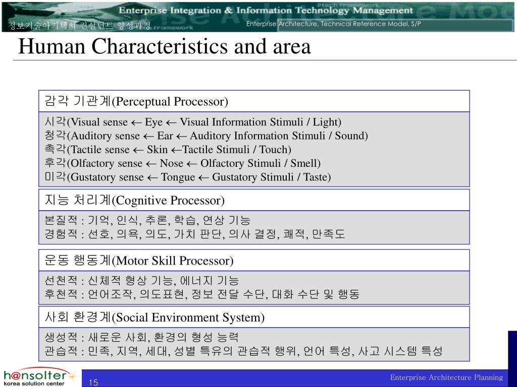This screenshot has height=387, width=517.
Task: Click the '관습적 : 민족, 지역, 세대' line
Action: tap(243, 351)
